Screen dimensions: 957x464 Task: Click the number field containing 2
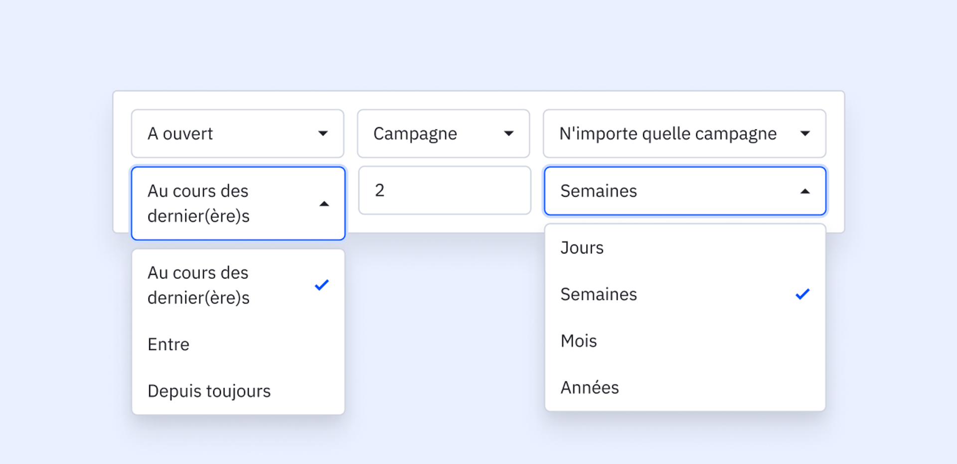pos(444,191)
